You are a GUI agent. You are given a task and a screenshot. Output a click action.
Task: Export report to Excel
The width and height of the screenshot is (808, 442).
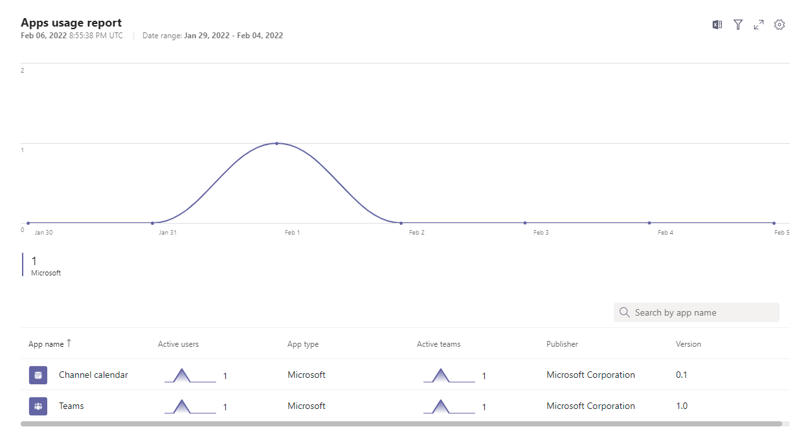coord(717,25)
